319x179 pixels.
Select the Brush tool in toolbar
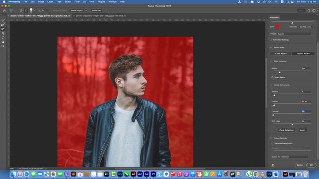[3, 29]
